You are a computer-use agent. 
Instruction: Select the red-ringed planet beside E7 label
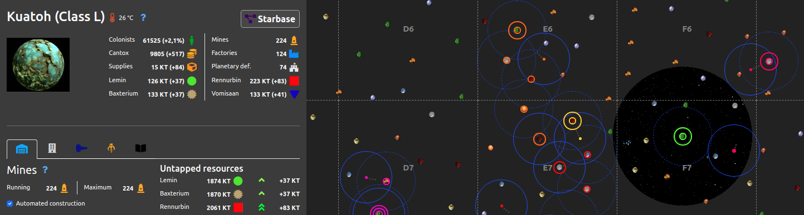pos(559,167)
